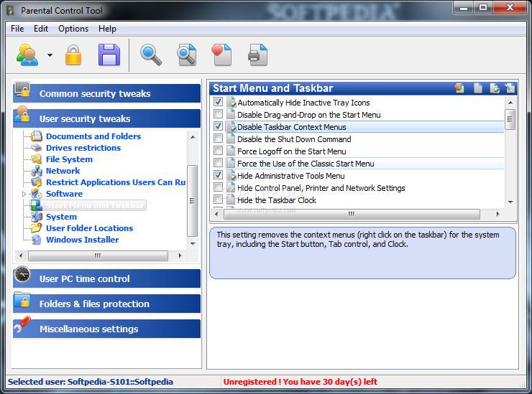Image resolution: width=532 pixels, height=394 pixels.
Task: Select Drives restrictions in the tree
Action: tap(83, 148)
